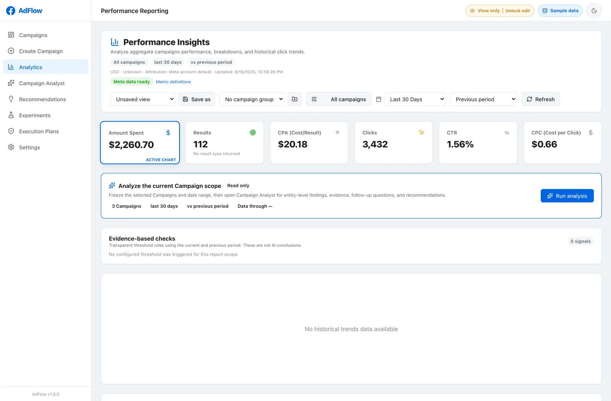This screenshot has width=611, height=401.
Task: Click the All campaigns filter button
Action: (x=339, y=99)
